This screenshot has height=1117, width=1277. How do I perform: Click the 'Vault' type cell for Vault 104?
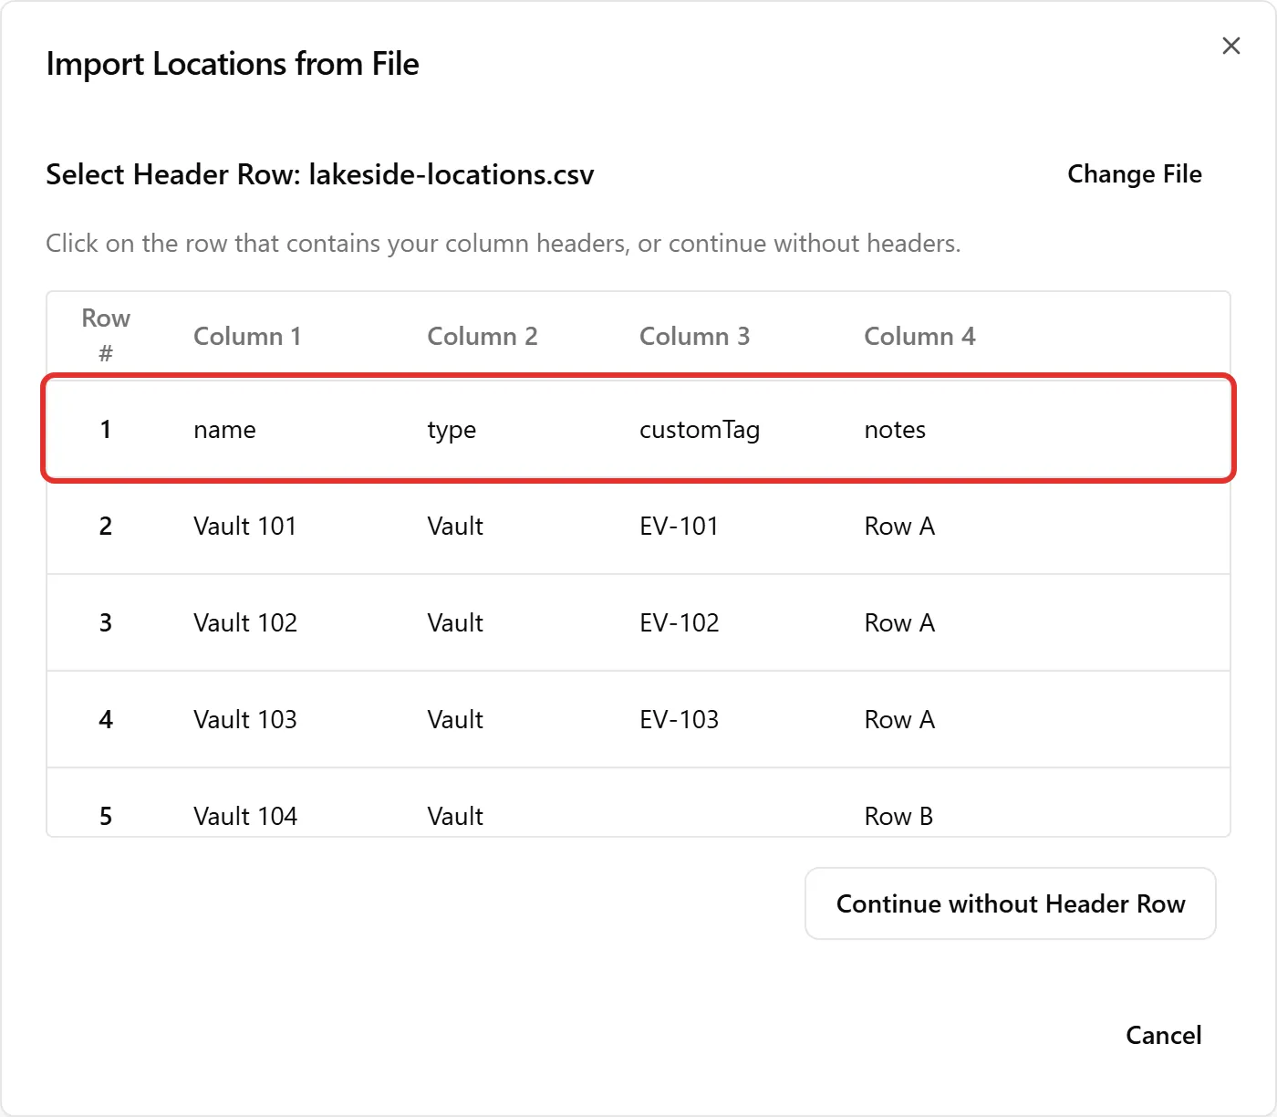(455, 817)
